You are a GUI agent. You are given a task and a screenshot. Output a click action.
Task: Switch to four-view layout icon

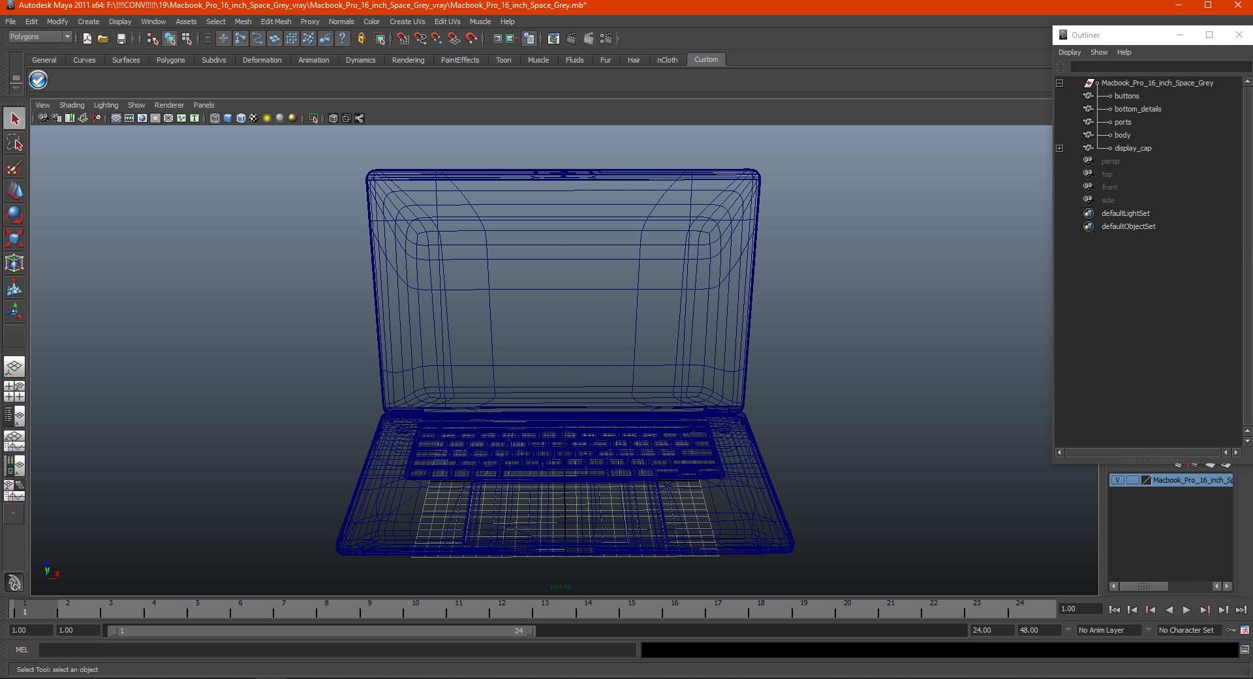(x=14, y=391)
